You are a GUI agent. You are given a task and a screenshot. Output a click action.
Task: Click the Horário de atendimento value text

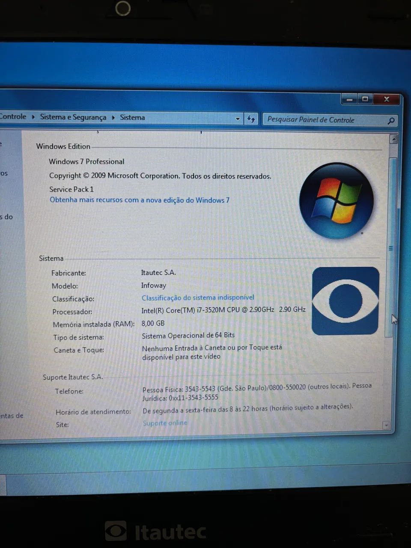pyautogui.click(x=248, y=408)
